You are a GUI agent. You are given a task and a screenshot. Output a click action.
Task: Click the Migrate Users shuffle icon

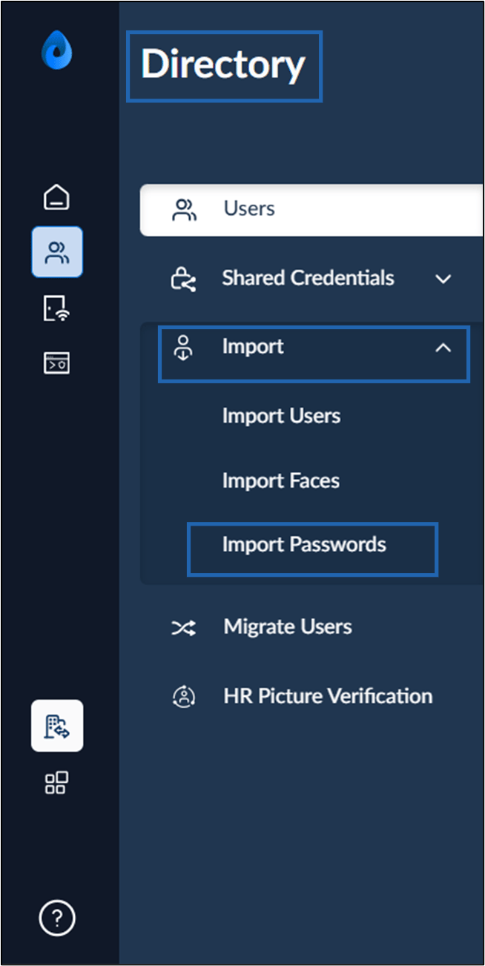[x=184, y=629]
